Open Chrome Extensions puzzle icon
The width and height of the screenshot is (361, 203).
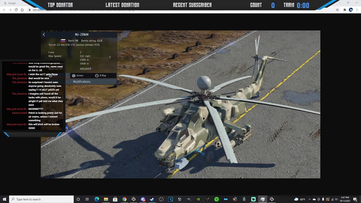(345, 10)
